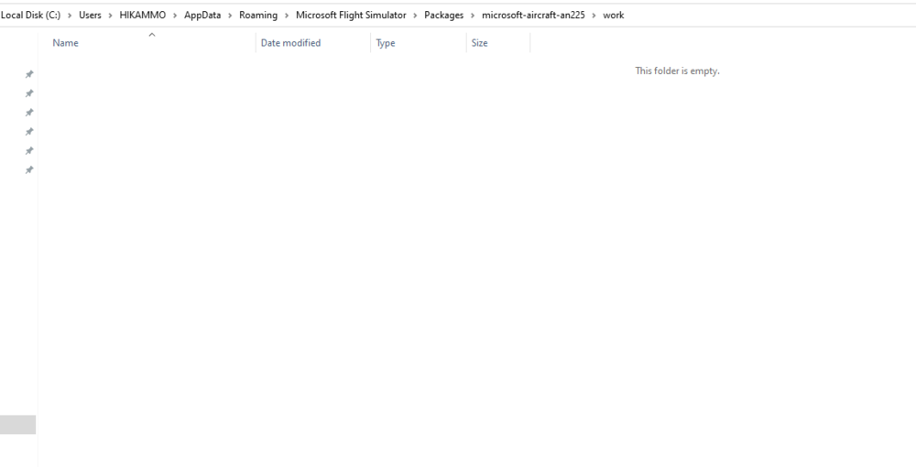
Task: Open the Users folder from the address path
Action: (x=90, y=15)
